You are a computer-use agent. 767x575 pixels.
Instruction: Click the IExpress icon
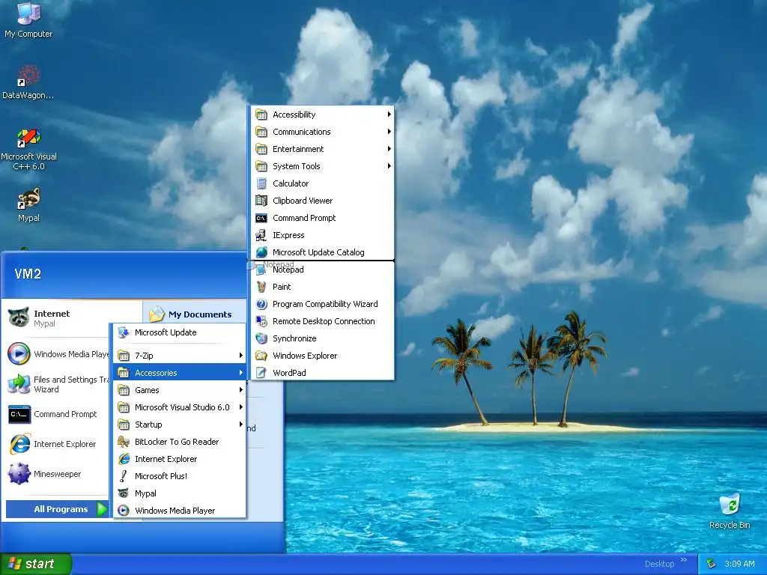tap(261, 235)
